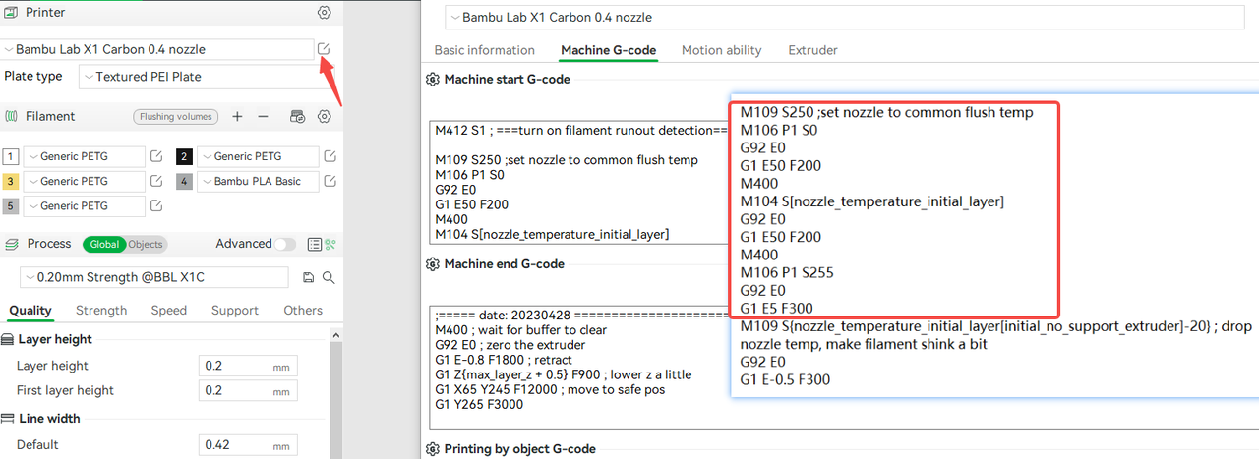
Task: Edit the Bambu PLA Basic filament preset
Action: [x=330, y=181]
